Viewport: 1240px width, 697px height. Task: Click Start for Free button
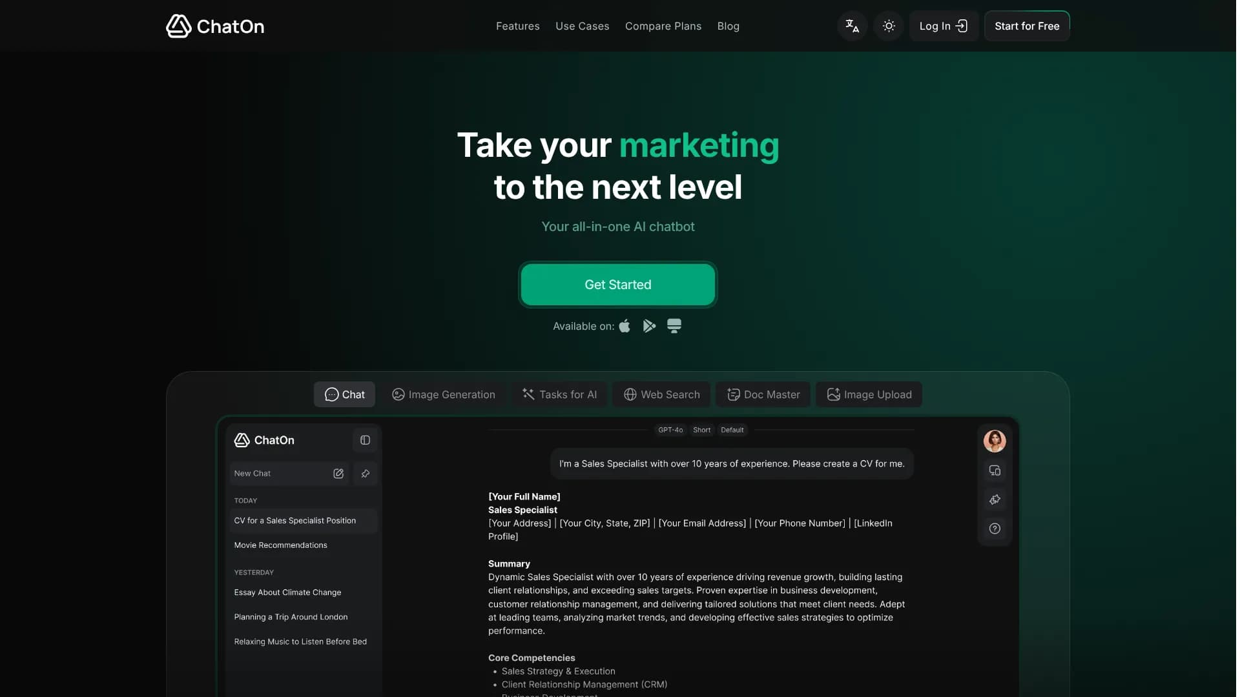1027,26
